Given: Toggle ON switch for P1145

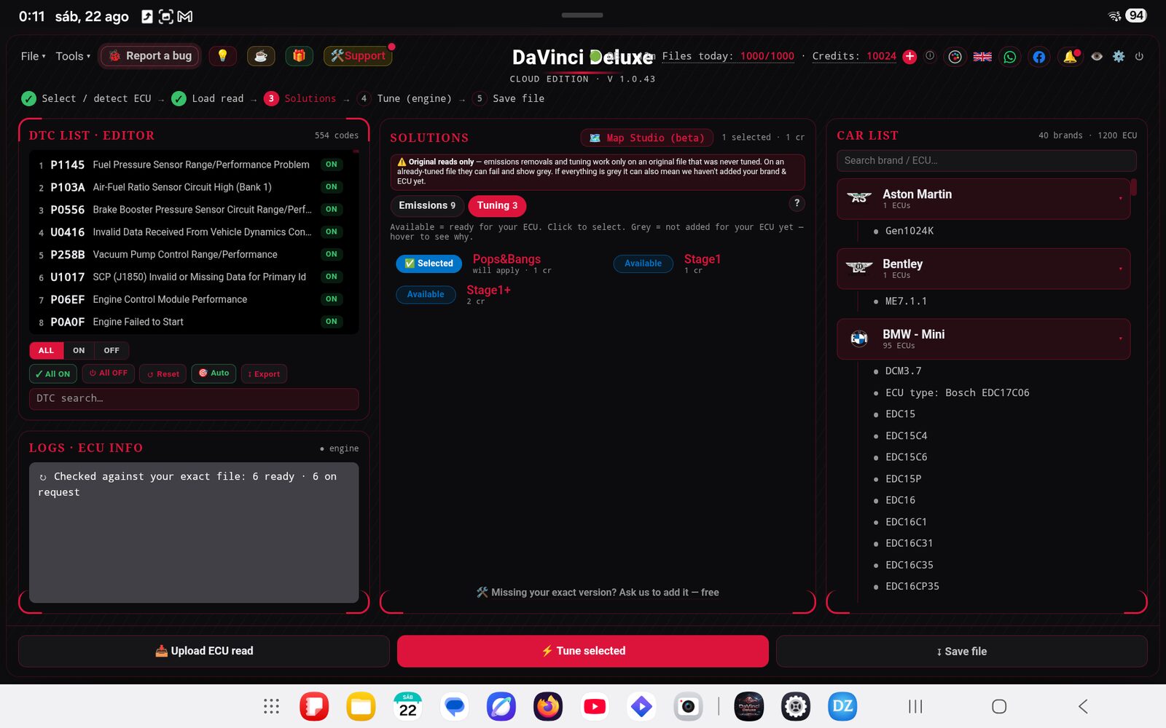Looking at the screenshot, I should [332, 165].
